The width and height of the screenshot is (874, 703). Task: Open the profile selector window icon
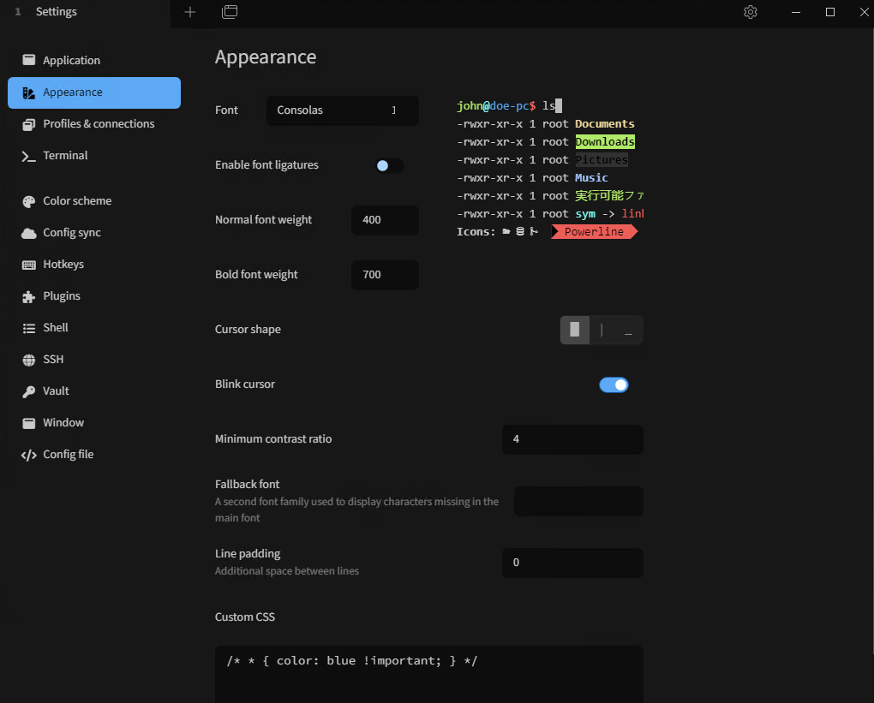coord(230,12)
